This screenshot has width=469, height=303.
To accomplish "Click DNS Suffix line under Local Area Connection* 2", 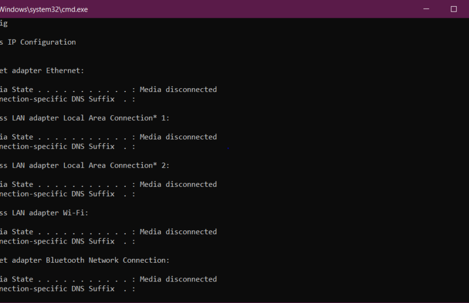I will pyautogui.click(x=68, y=194).
